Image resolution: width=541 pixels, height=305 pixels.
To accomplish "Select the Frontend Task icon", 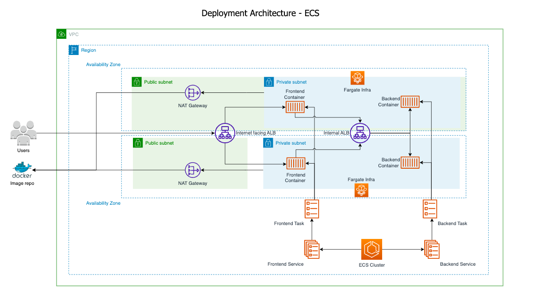I will pyautogui.click(x=312, y=209).
